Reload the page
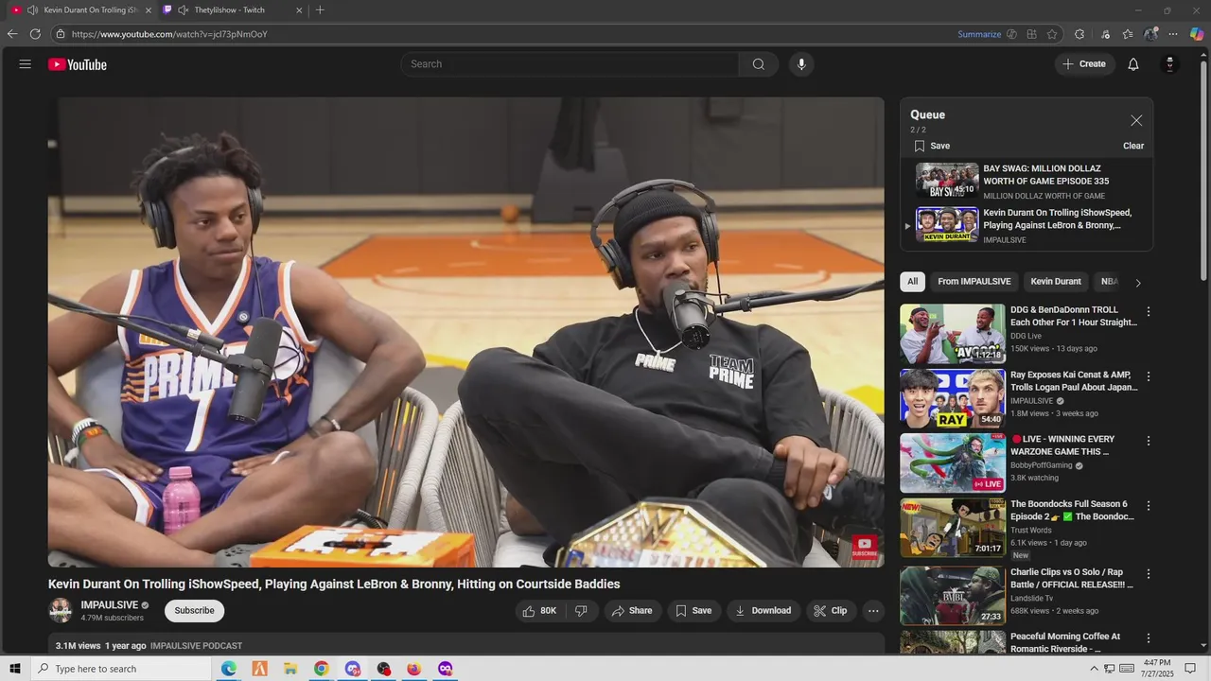The height and width of the screenshot is (681, 1211). tap(35, 34)
